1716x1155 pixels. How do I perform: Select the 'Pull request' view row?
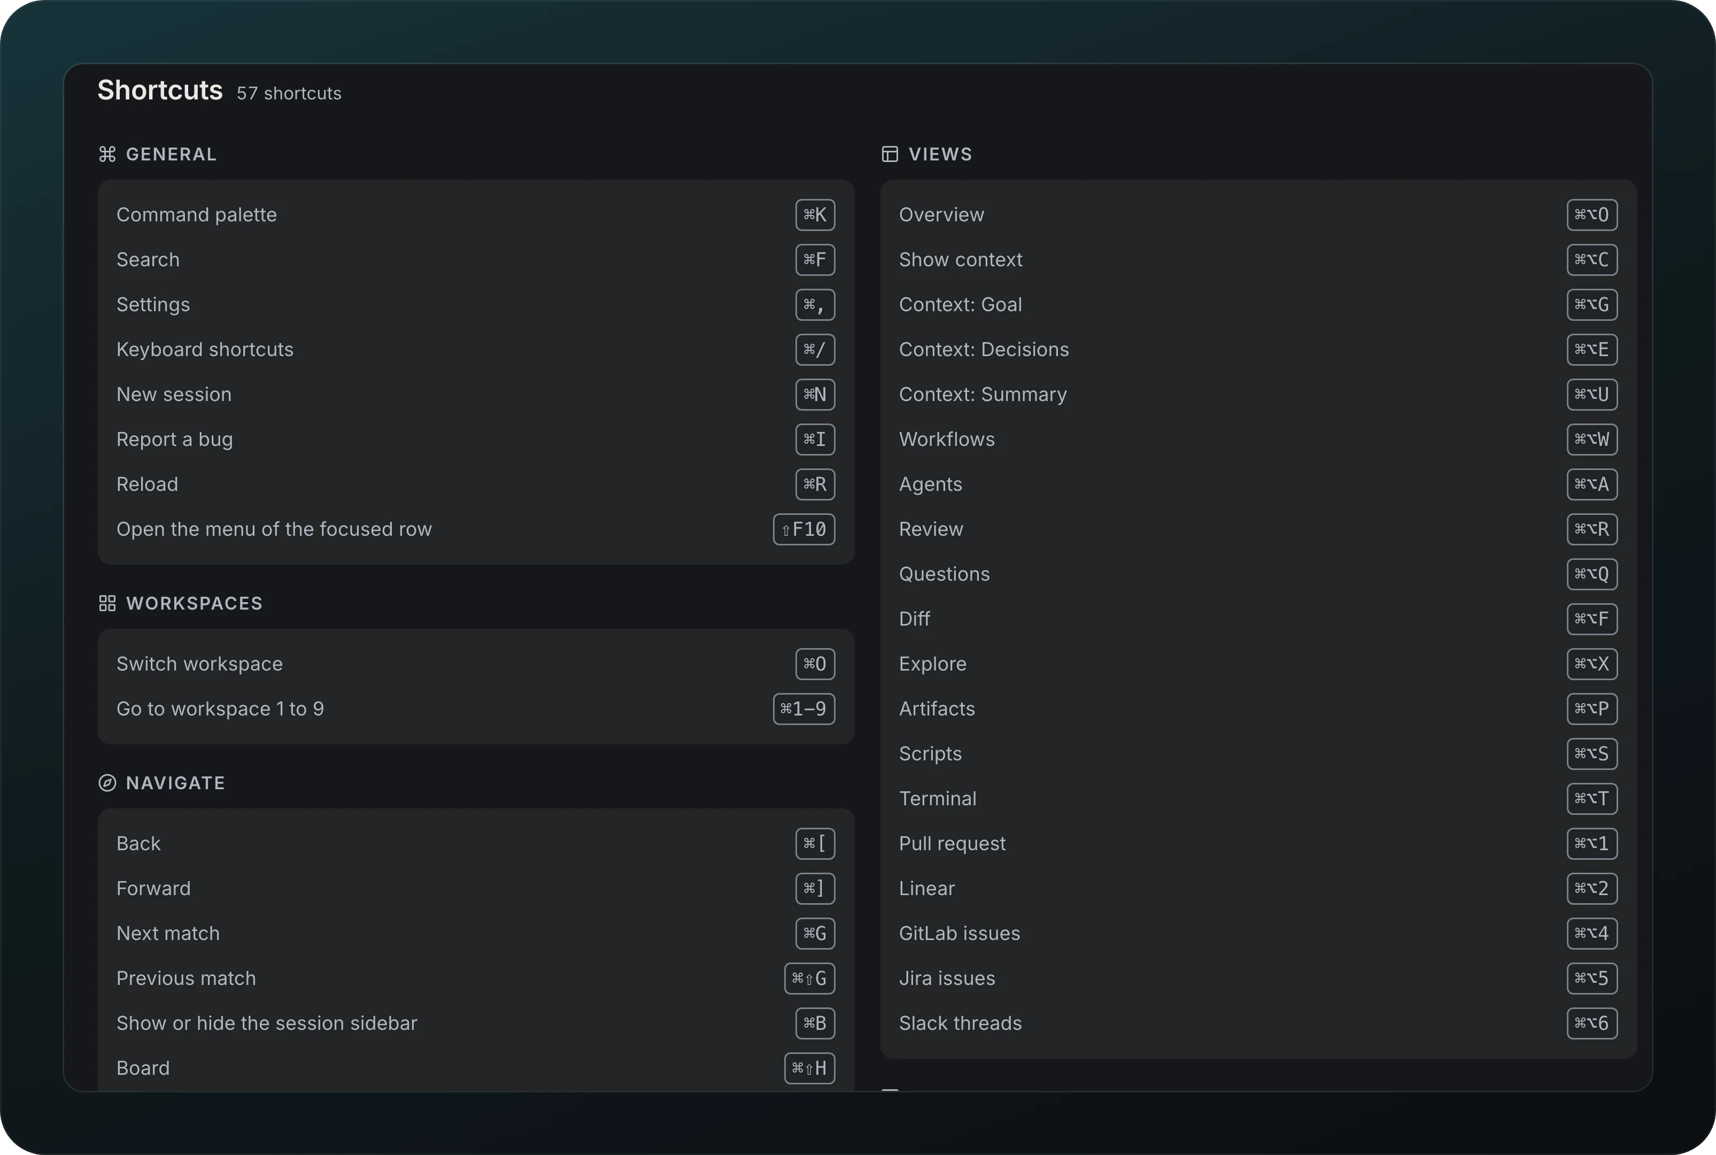[x=1258, y=843]
